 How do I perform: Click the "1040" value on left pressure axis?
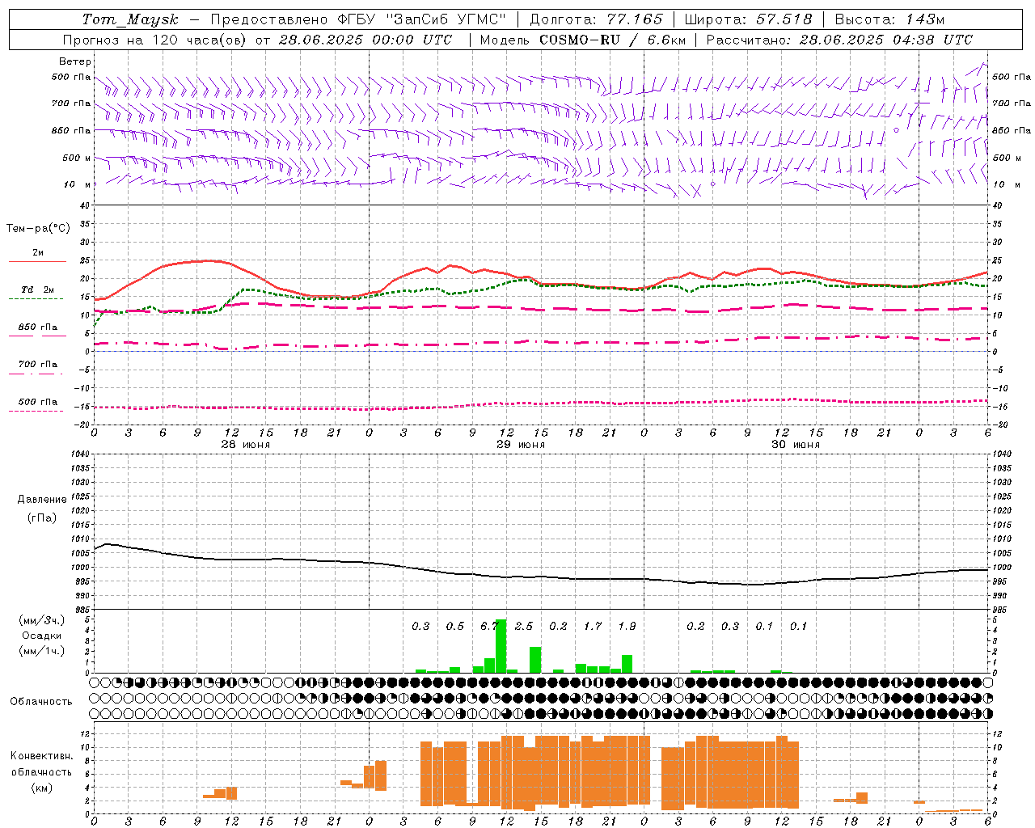(79, 454)
